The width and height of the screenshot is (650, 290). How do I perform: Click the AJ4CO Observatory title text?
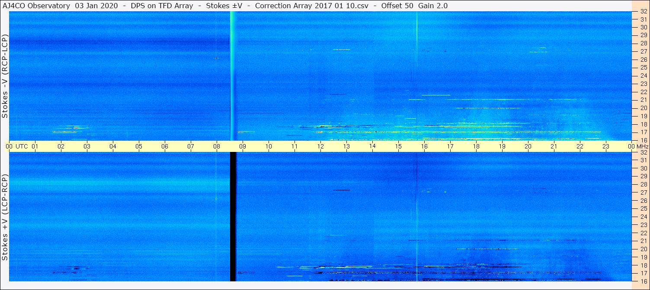click(x=36, y=6)
